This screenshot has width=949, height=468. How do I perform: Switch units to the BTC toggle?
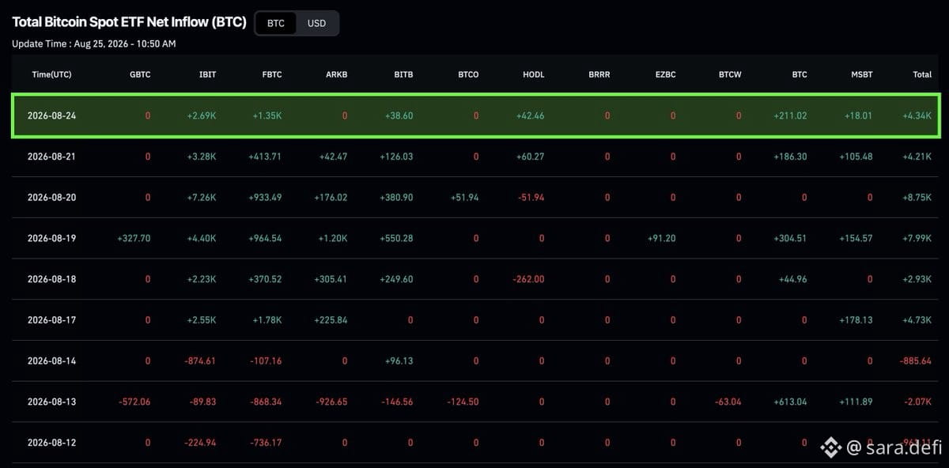click(x=276, y=23)
